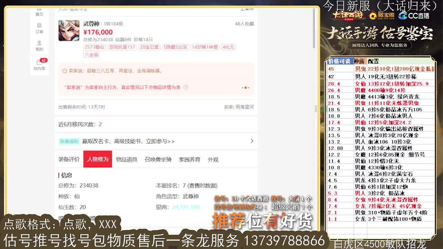Select the row 3珍2化 极品冰
443x249 pixels.
click(381, 193)
